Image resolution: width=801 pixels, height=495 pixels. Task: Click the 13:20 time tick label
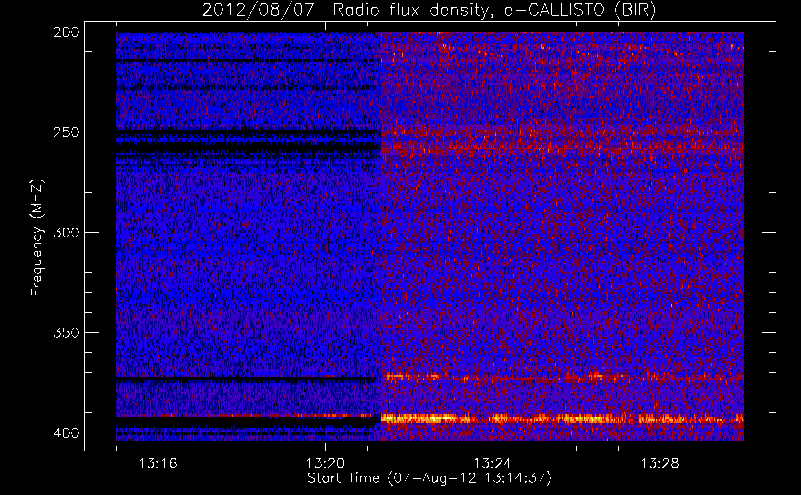pyautogui.click(x=325, y=464)
